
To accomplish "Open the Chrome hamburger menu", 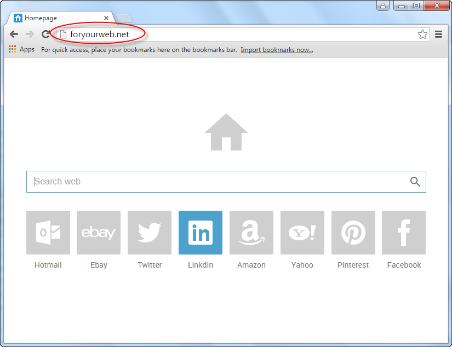I will (438, 34).
